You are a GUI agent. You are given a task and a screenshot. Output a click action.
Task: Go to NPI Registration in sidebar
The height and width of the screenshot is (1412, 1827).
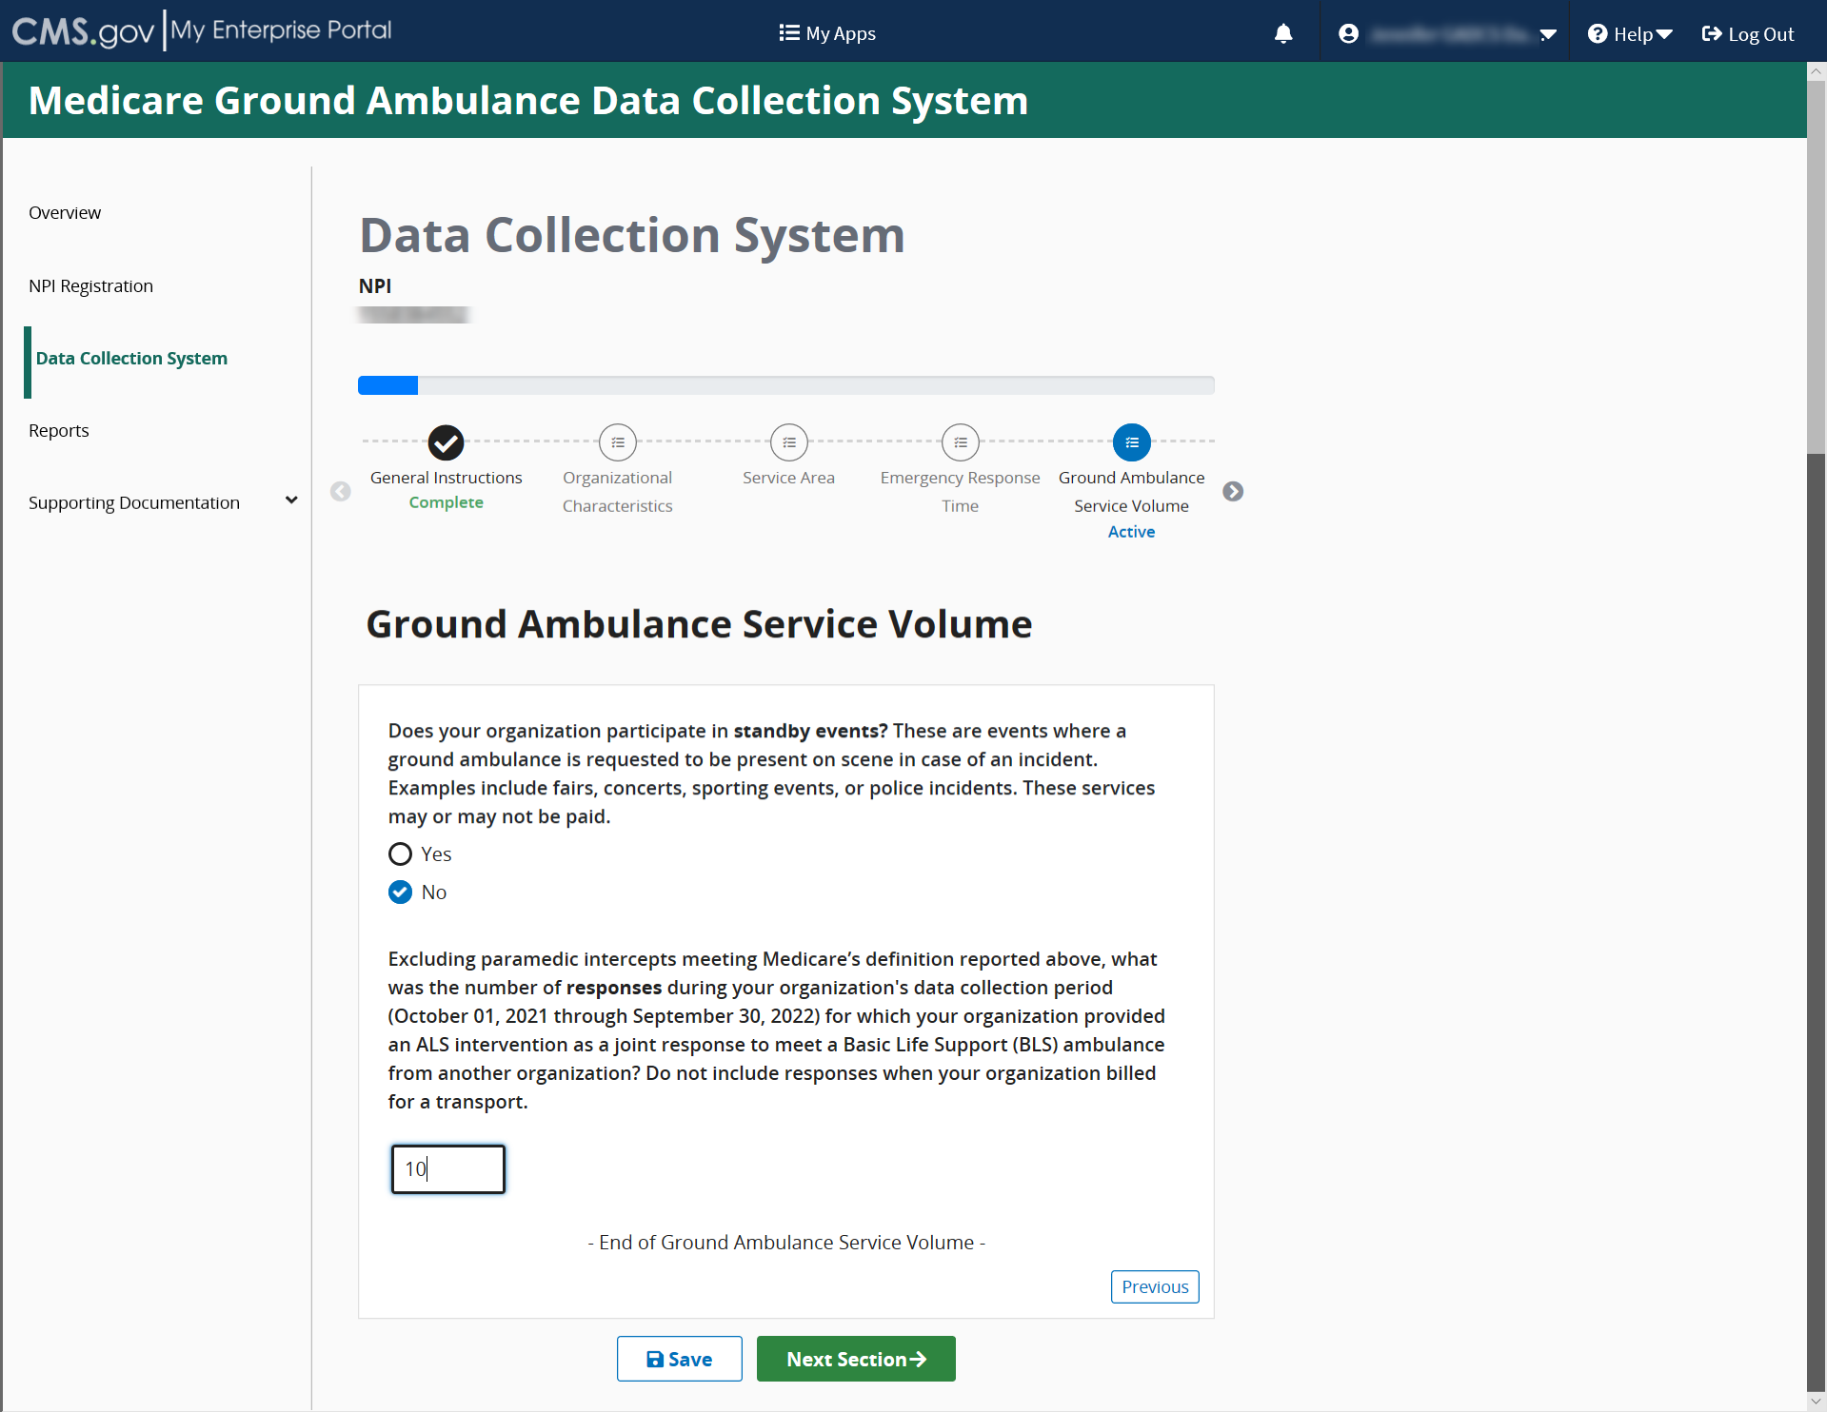tap(90, 286)
